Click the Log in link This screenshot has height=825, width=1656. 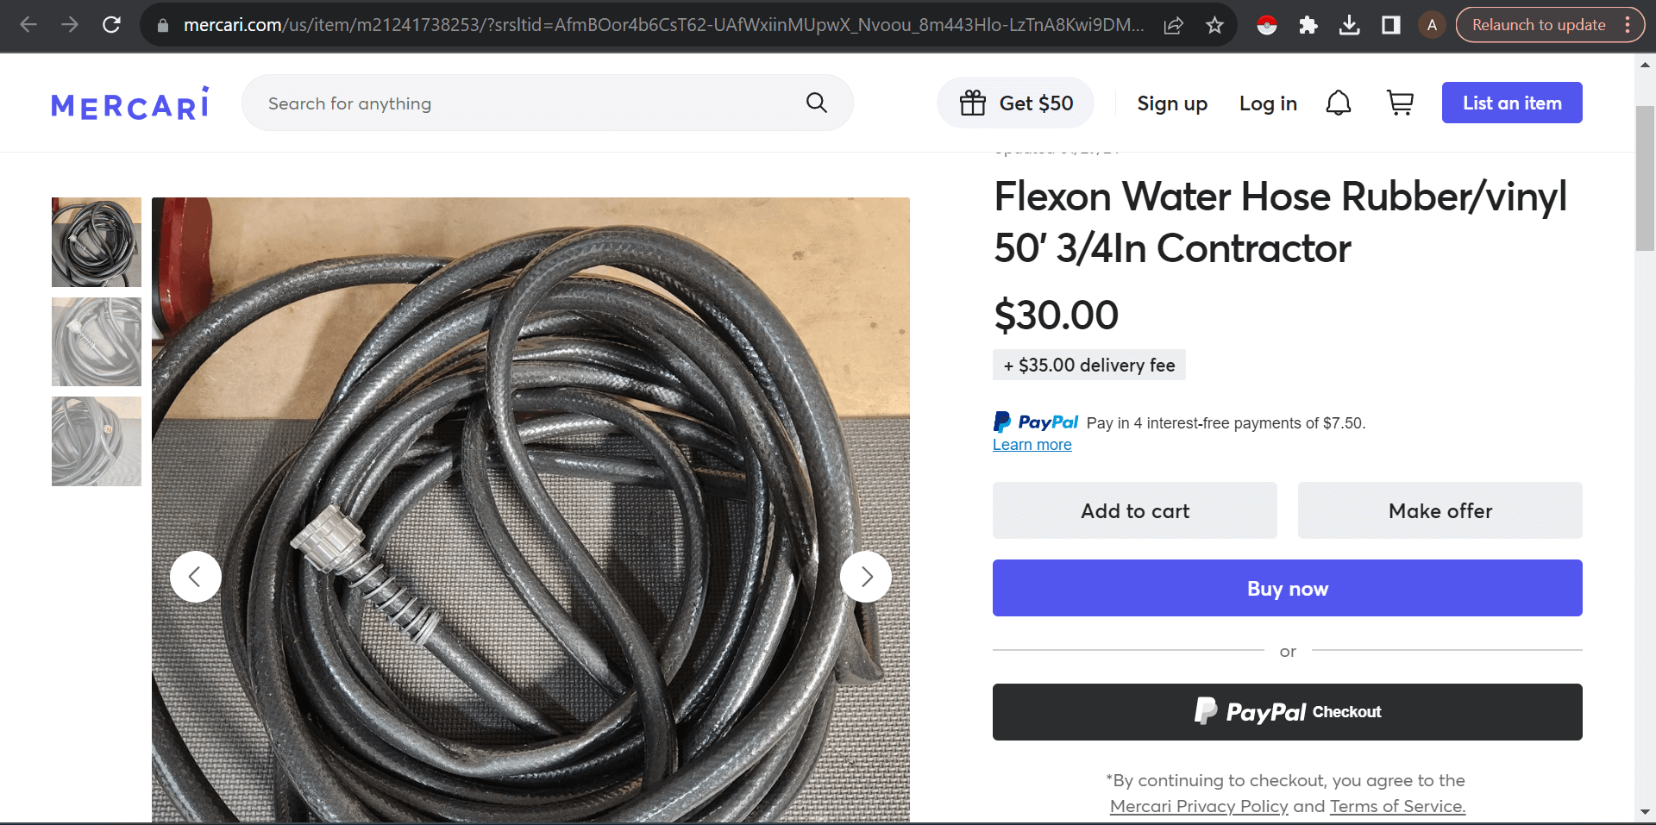[1268, 103]
